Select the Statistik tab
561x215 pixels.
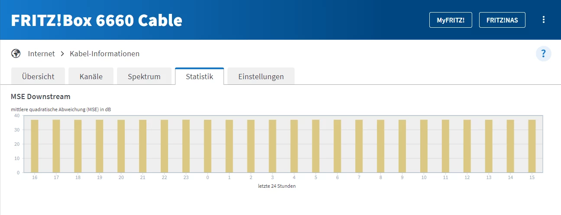[x=199, y=77]
